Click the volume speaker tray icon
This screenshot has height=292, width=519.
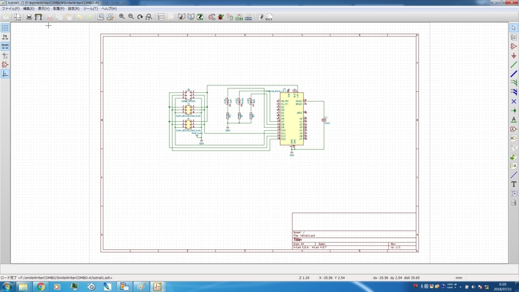(x=473, y=287)
